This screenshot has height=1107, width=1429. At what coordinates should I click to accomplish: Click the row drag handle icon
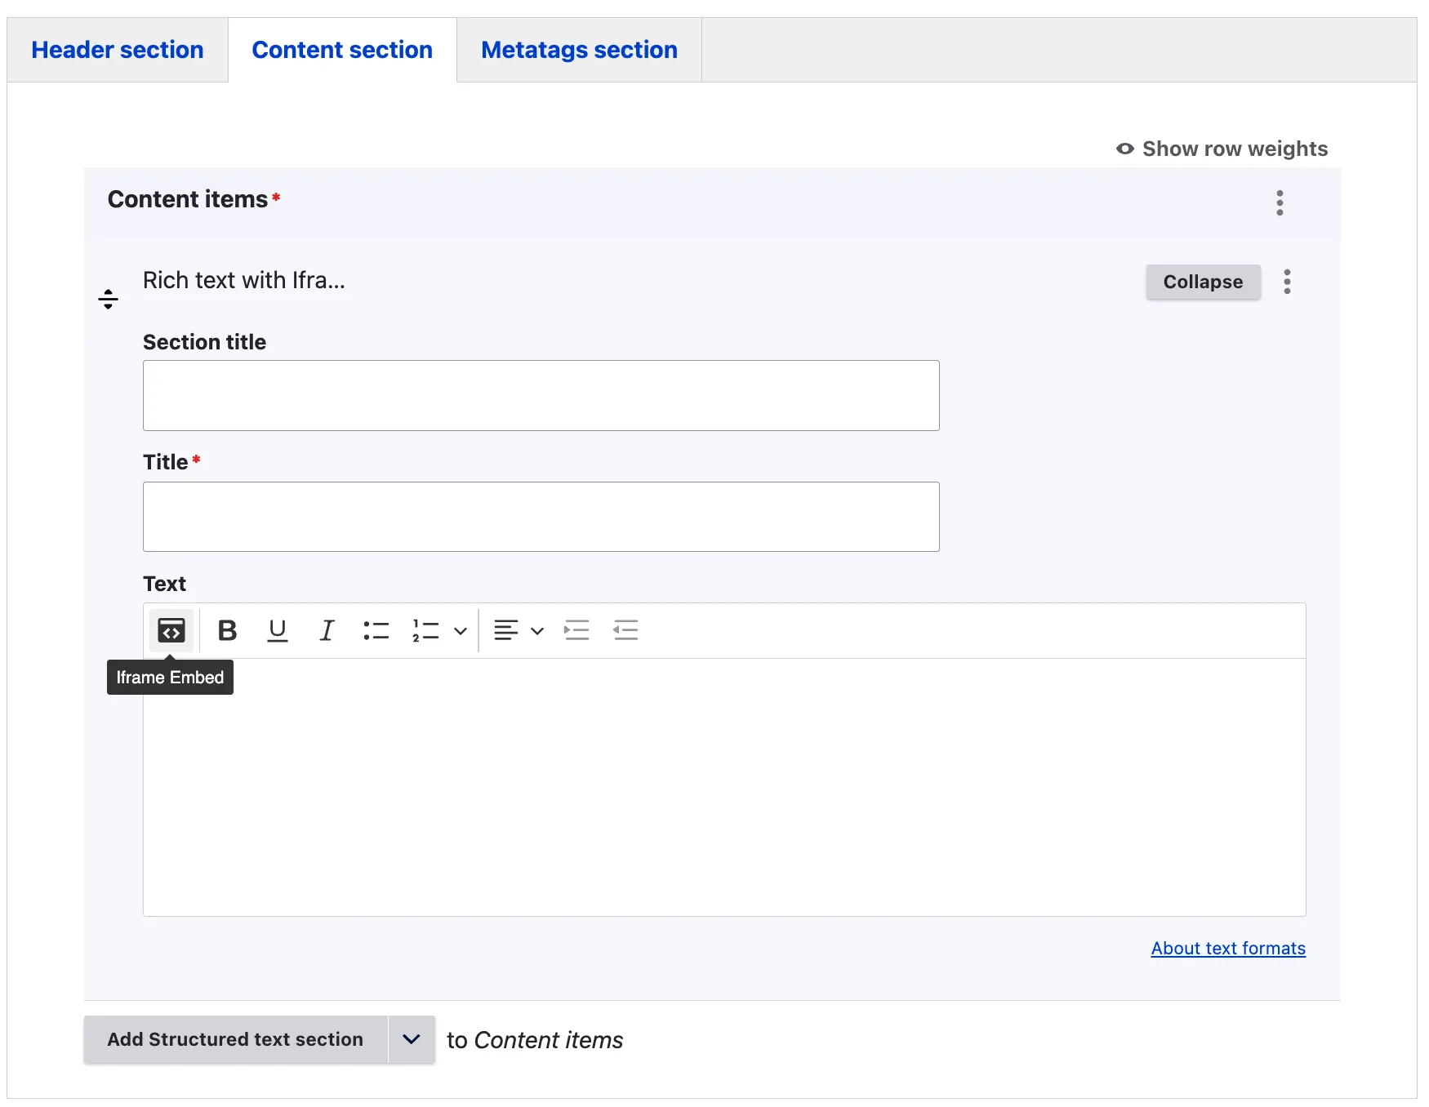click(108, 300)
